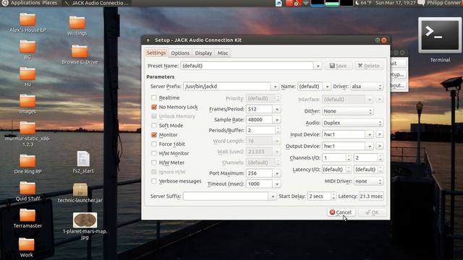Open the murmur-static_x86-1.2.3 folder
Image resolution: width=463 pixels, height=260 pixels.
pos(27,129)
